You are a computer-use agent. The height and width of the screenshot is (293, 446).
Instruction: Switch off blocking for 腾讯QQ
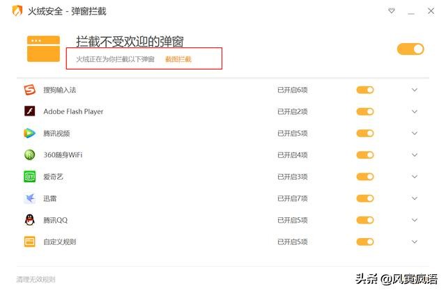365,220
